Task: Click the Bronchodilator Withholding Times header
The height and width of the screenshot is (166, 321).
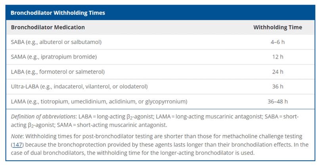Action: [58, 13]
